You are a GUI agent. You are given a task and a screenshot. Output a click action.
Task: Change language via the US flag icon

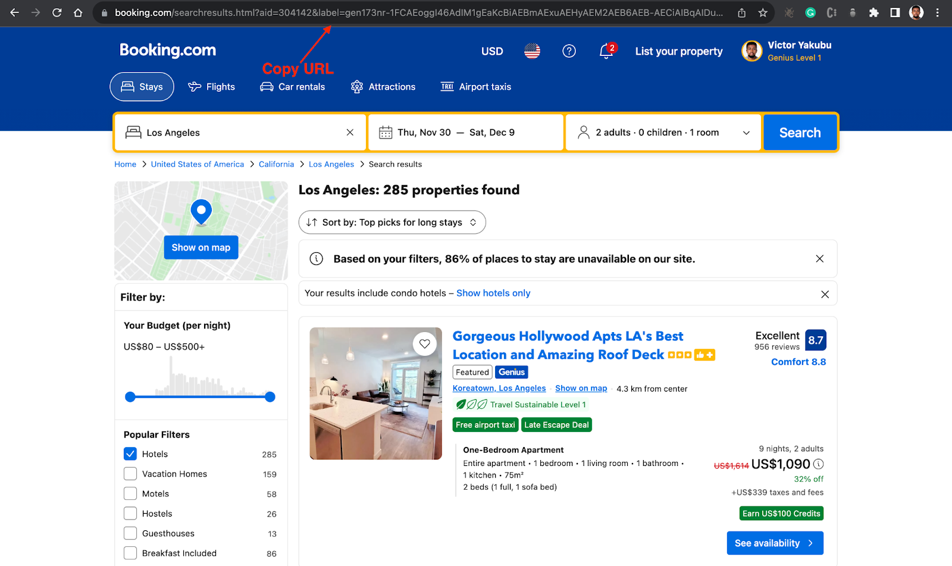(x=532, y=51)
